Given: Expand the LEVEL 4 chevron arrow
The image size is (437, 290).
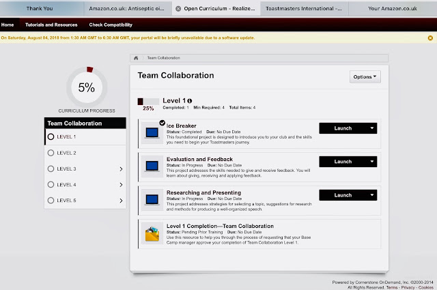Looking at the screenshot, I should click(121, 185).
